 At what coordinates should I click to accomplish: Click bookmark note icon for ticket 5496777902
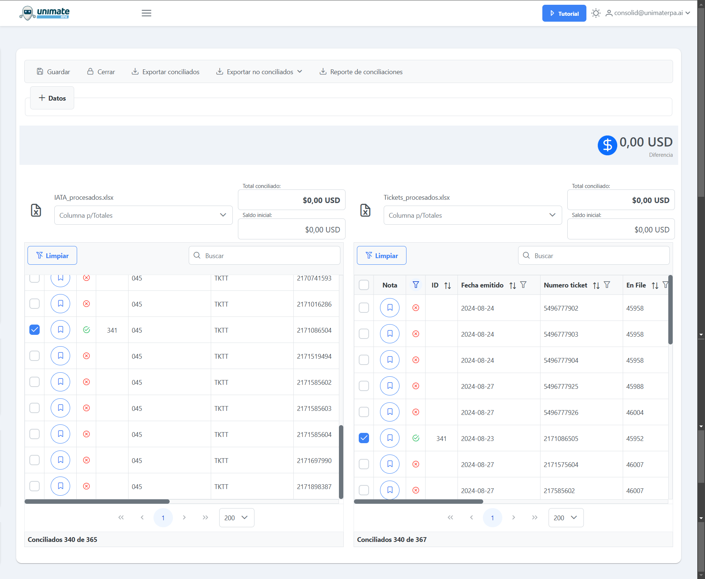[390, 308]
